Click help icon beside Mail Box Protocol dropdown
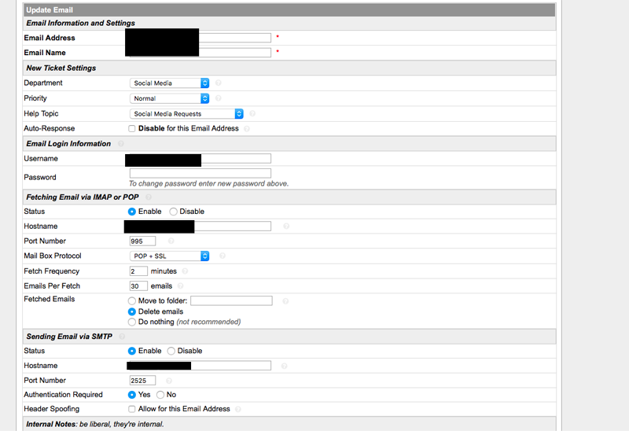The width and height of the screenshot is (629, 431). [223, 256]
